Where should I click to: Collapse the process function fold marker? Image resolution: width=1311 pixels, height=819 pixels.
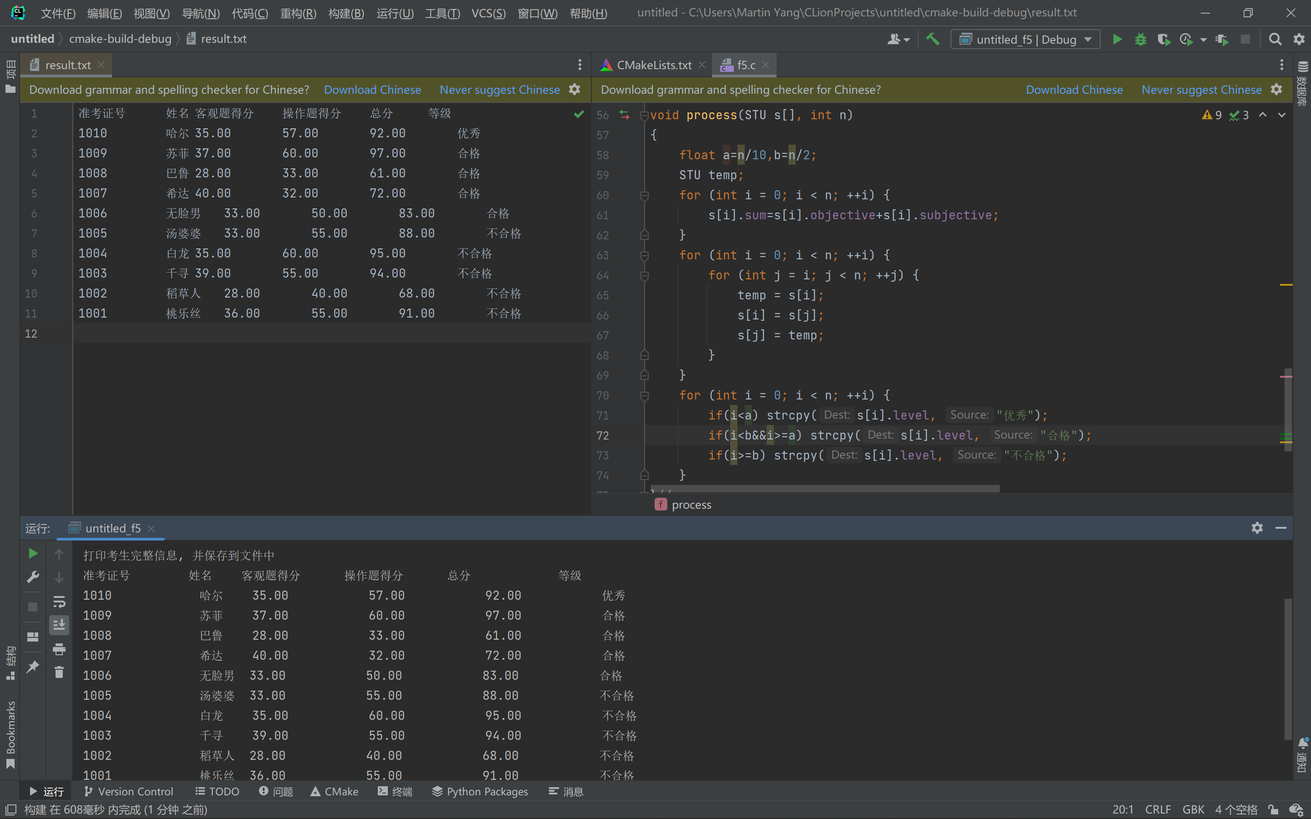click(x=644, y=116)
